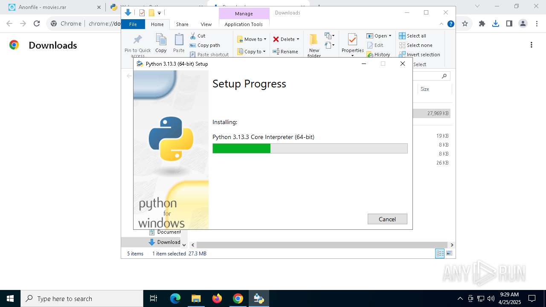This screenshot has height=307, width=546.
Task: Open Firefox from taskbar
Action: tap(217, 298)
